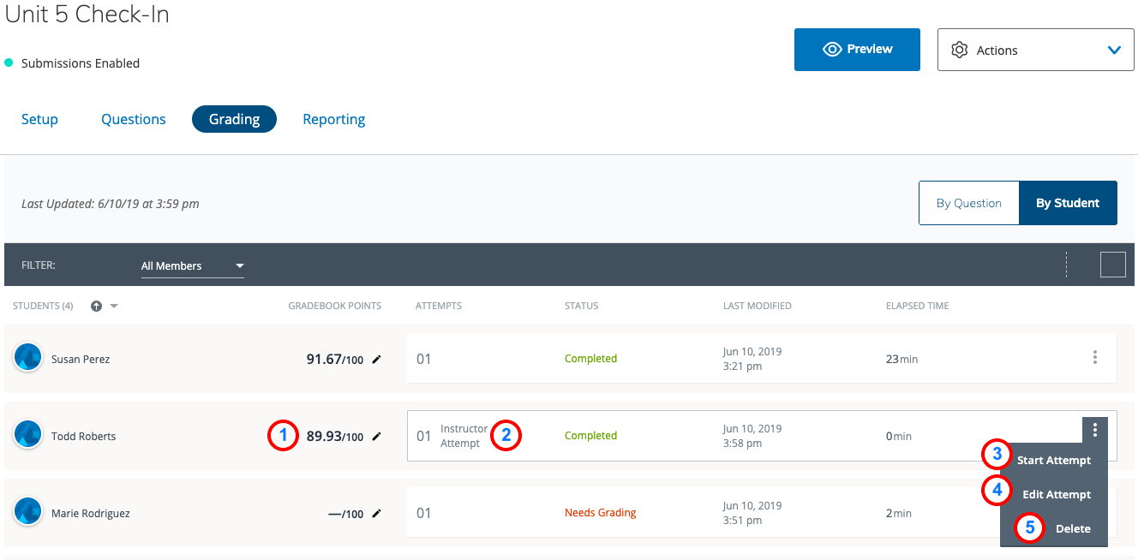Viewport: 1138px width, 560px height.
Task: Expand students sort options caret
Action: 114,307
